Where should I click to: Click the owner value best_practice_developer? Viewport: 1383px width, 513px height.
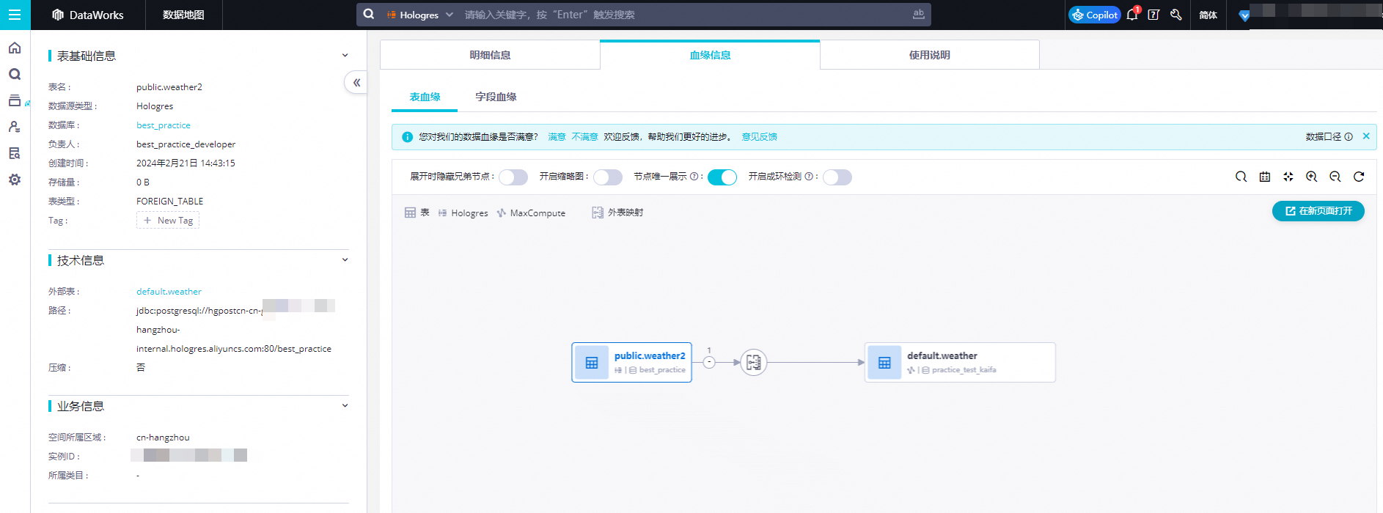click(186, 144)
